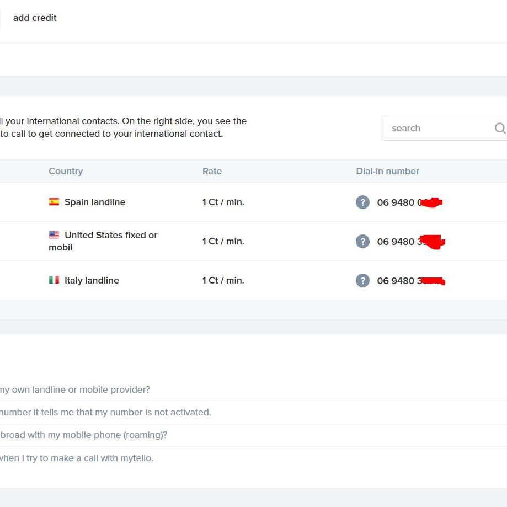Expand FAQ about mobile phone roaming abroad
Image resolution: width=507 pixels, height=507 pixels.
[x=83, y=435]
